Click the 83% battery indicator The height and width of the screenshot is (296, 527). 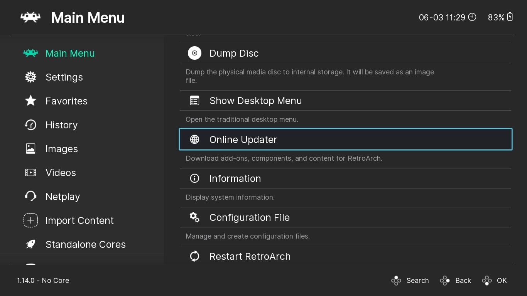500,17
